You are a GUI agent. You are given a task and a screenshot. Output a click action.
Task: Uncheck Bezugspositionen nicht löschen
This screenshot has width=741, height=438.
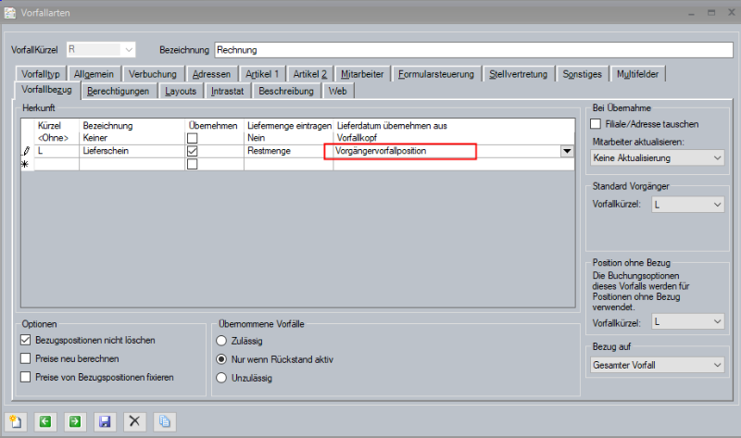pyautogui.click(x=26, y=340)
